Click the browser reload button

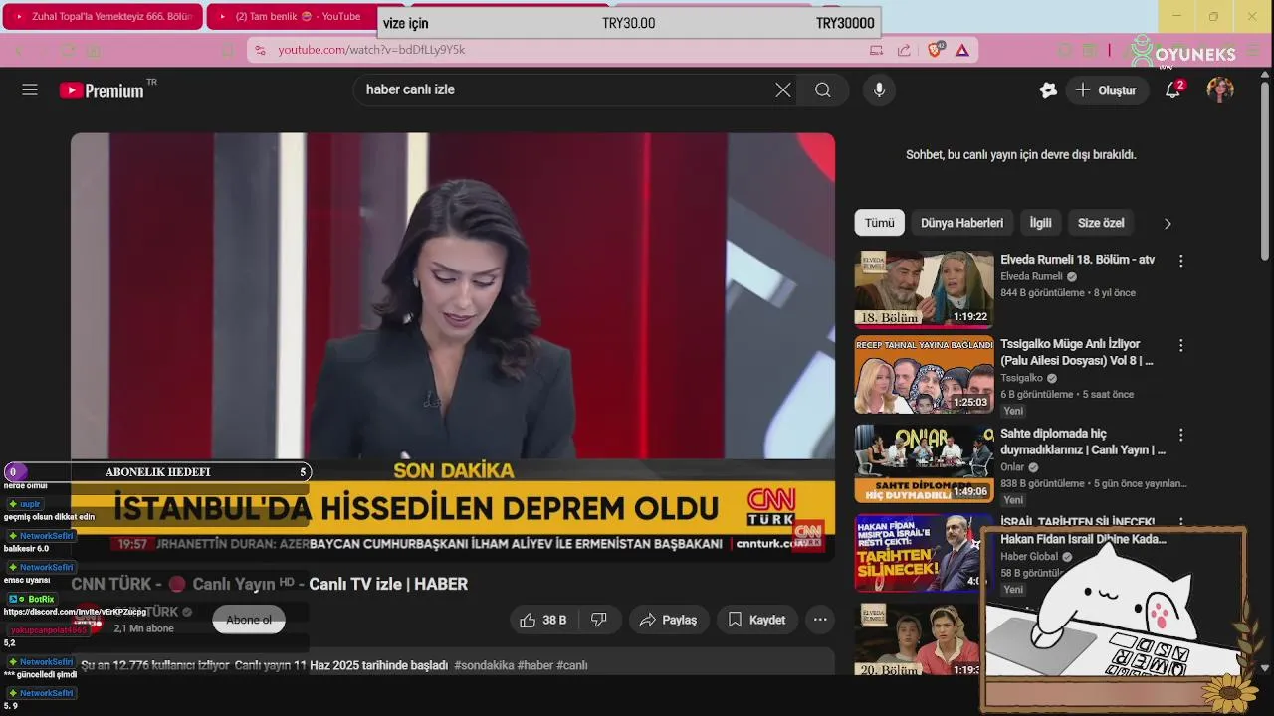click(x=68, y=50)
